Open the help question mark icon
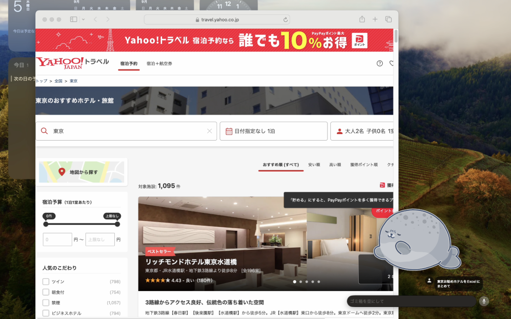Image resolution: width=511 pixels, height=319 pixels. pyautogui.click(x=380, y=63)
